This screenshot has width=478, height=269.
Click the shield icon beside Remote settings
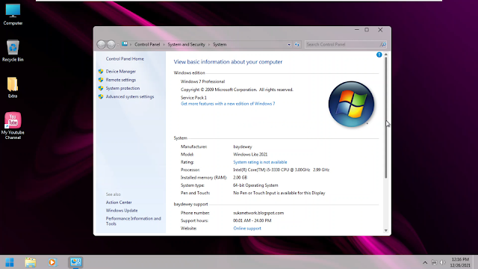pyautogui.click(x=101, y=80)
